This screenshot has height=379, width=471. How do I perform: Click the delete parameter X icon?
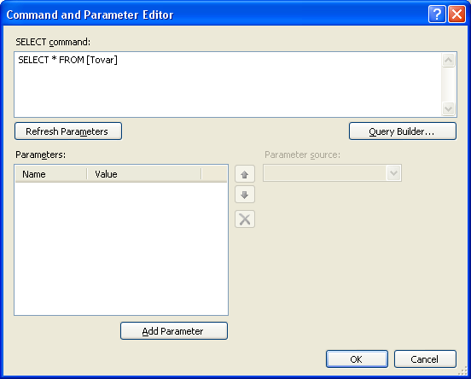coord(245,219)
